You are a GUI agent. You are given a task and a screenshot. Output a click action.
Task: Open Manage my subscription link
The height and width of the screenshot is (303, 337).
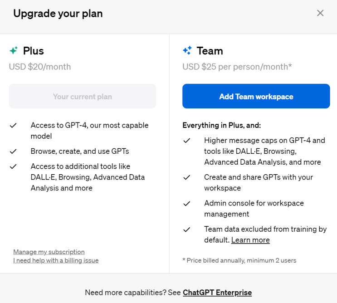49,252
